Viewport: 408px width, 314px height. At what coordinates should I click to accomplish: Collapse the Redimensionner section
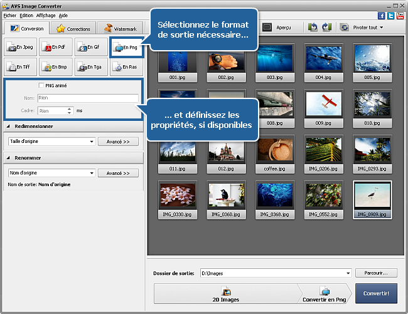[x=8, y=126]
